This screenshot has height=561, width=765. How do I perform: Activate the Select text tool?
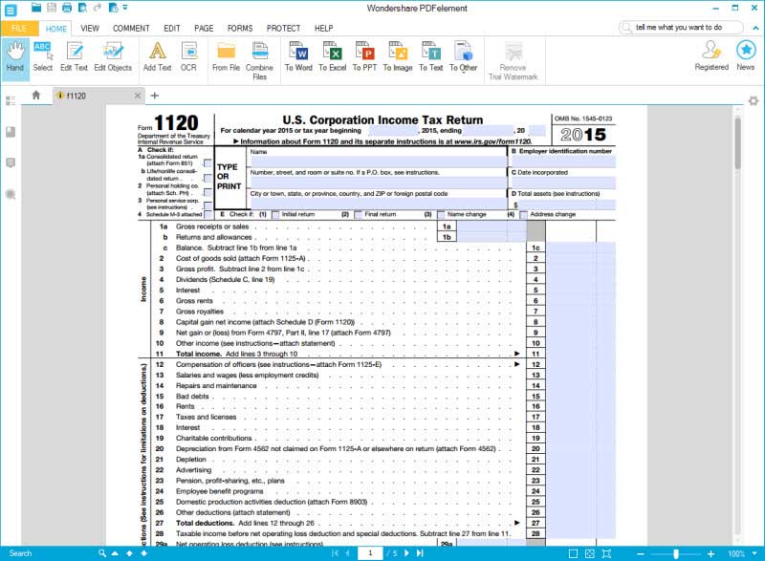point(42,57)
